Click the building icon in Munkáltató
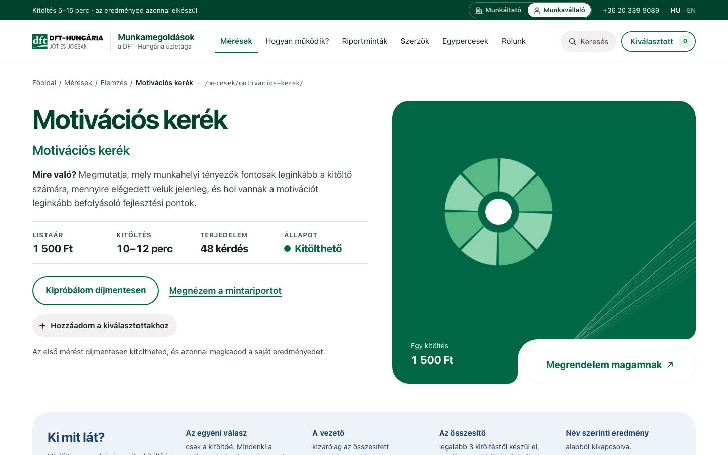Viewport: 728px width, 455px height. [x=479, y=10]
